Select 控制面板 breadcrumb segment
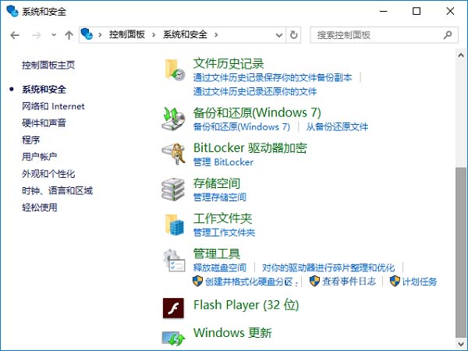468x351 pixels. tap(127, 34)
